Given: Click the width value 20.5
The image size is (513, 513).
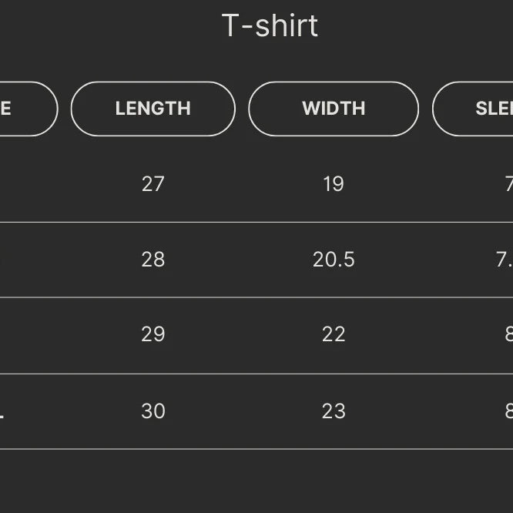Looking at the screenshot, I should tap(334, 260).
